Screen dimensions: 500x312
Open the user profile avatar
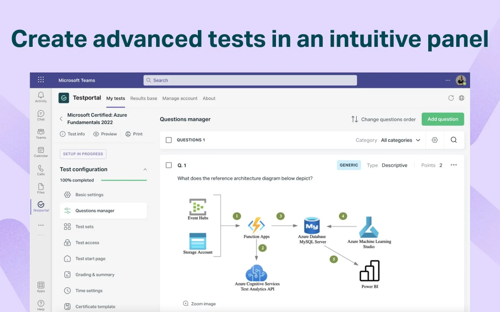point(461,80)
